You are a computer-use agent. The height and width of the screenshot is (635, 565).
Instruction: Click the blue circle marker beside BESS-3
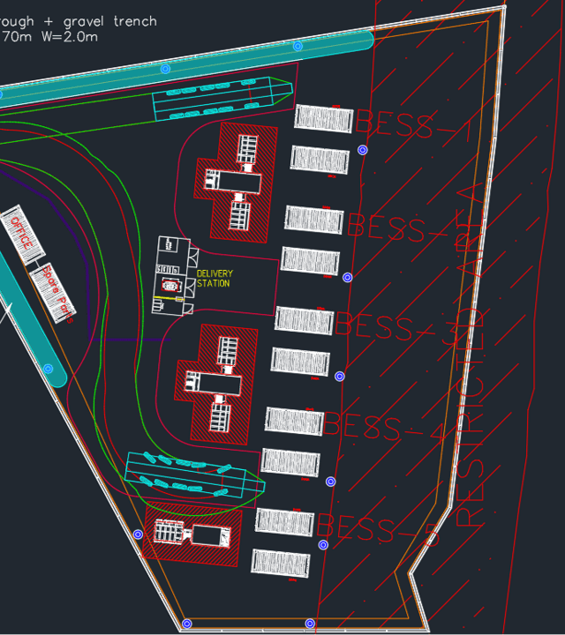(340, 377)
